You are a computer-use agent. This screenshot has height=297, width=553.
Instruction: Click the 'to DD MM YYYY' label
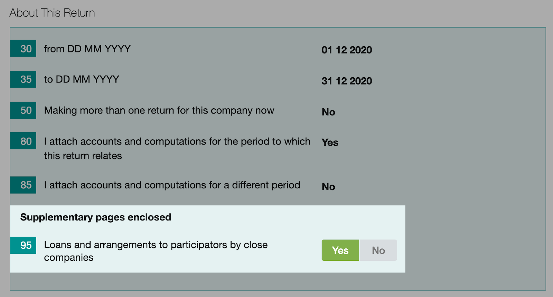tap(81, 79)
